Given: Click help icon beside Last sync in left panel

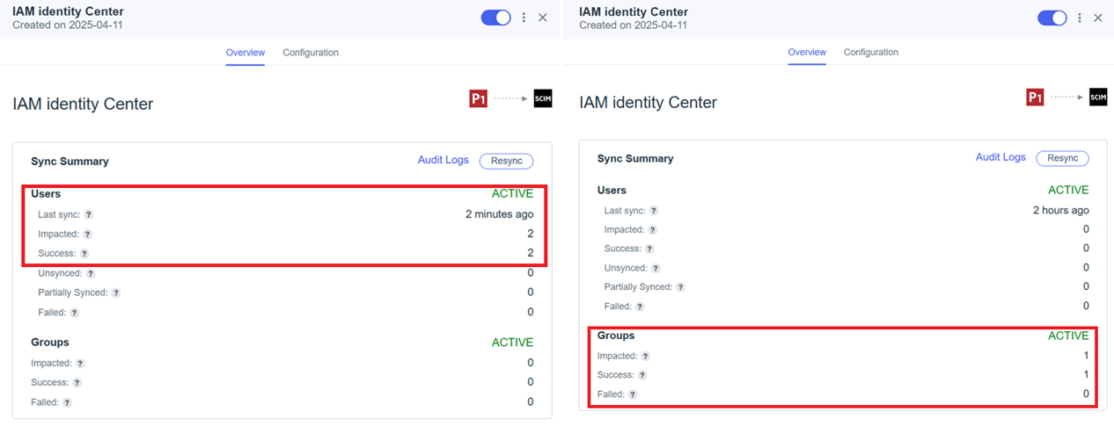Looking at the screenshot, I should click(x=88, y=214).
